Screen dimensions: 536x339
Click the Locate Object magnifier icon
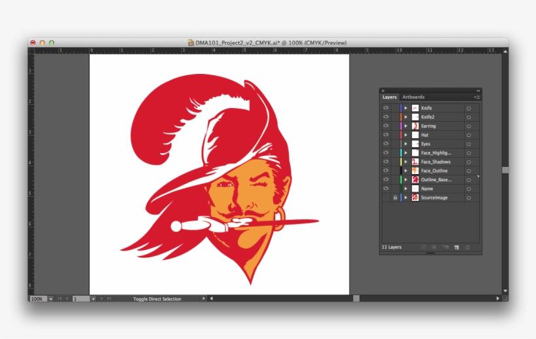[424, 247]
